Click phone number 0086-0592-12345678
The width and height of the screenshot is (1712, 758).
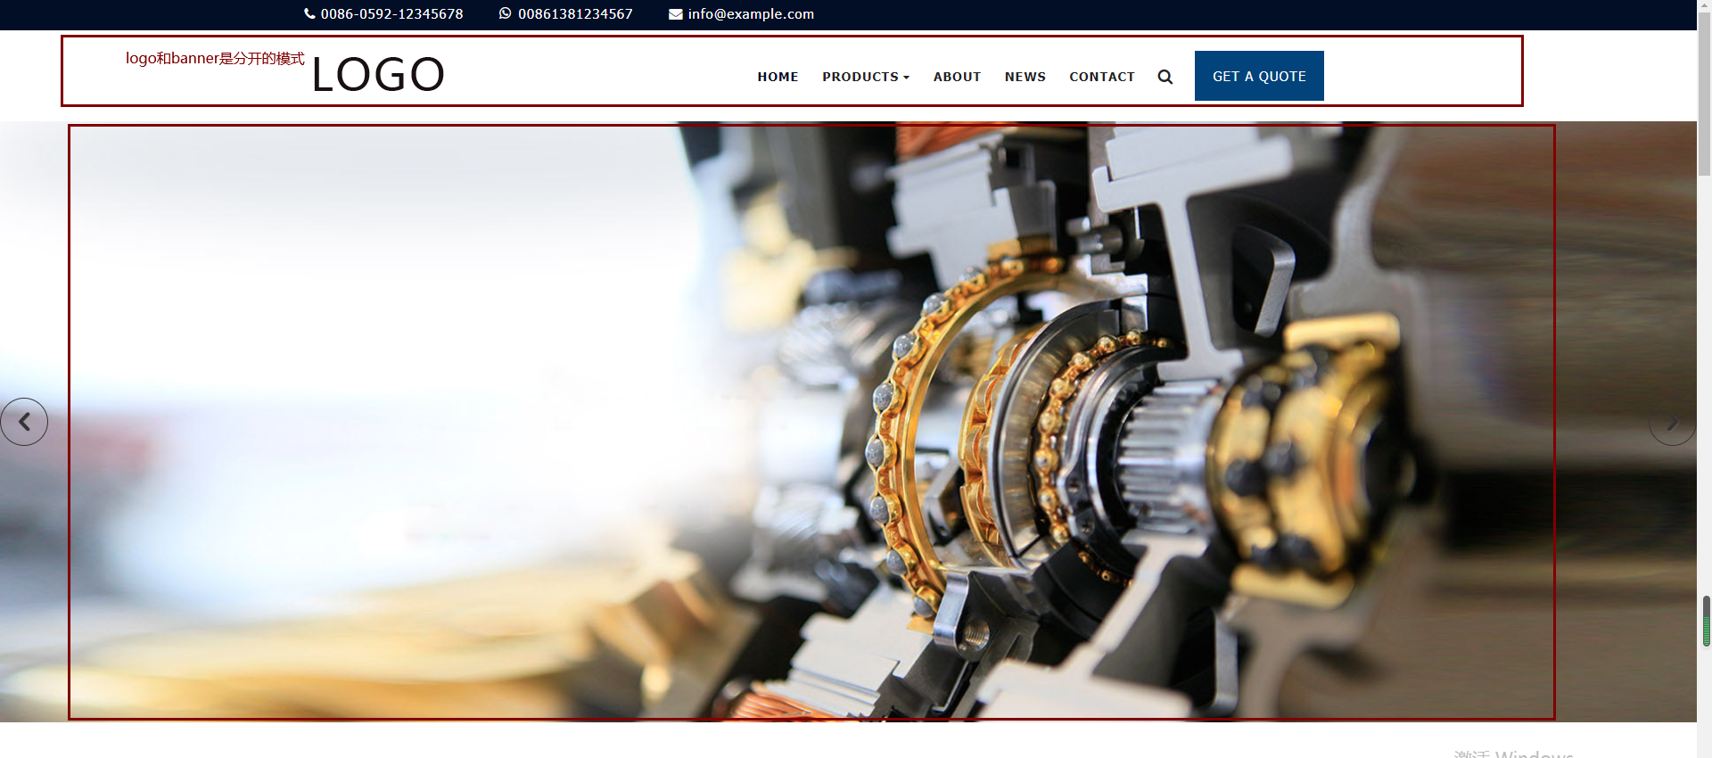(x=391, y=14)
